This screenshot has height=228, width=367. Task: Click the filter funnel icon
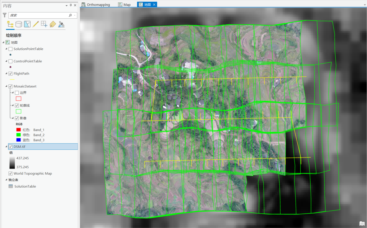(5, 15)
